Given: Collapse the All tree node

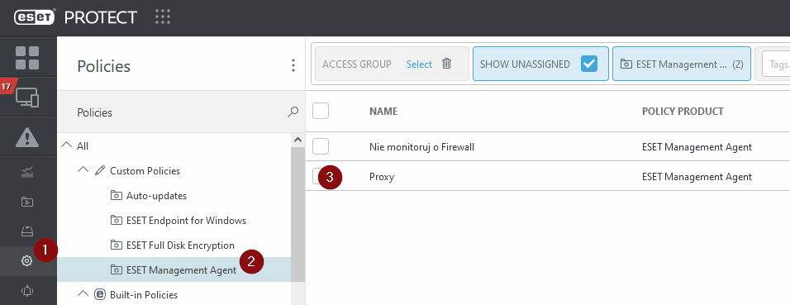Looking at the screenshot, I should [x=66, y=145].
